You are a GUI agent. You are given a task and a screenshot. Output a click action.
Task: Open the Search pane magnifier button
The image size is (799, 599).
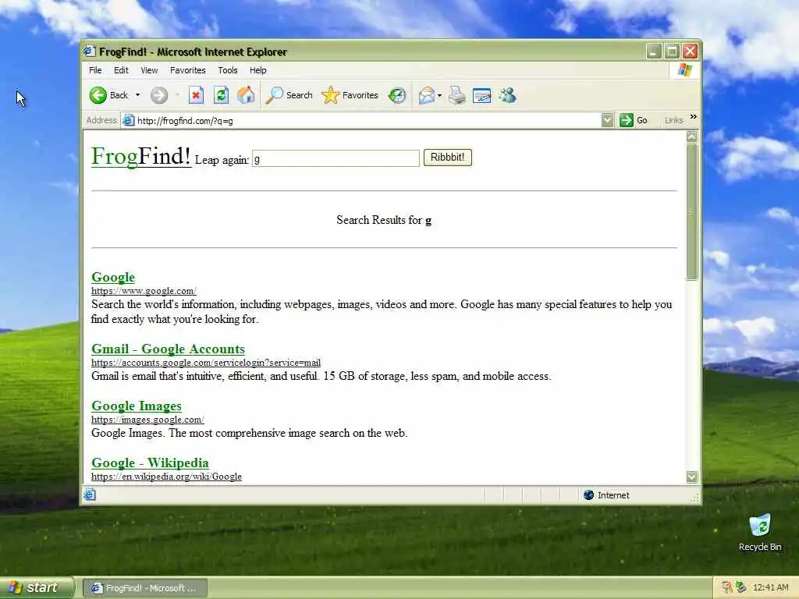289,95
